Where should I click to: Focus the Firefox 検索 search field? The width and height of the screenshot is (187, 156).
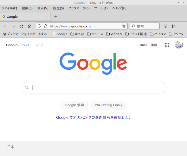145,26
